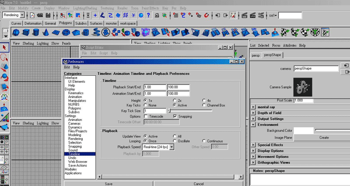The image size is (350, 186).
Task: Open Attributes menu in Attribute Editor
Action: pos(290,46)
